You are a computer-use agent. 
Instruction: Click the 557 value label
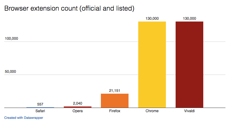[40, 104]
